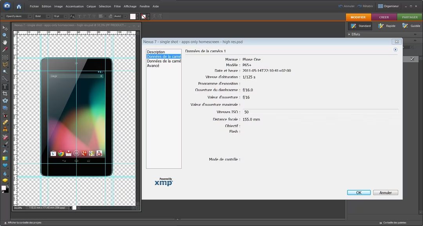Viewport: 423px width, 226px height.
Task: Select the Move tool
Action: click(5, 28)
